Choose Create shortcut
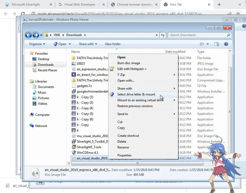This screenshot has height=193, width=246. pyautogui.click(x=143, y=136)
